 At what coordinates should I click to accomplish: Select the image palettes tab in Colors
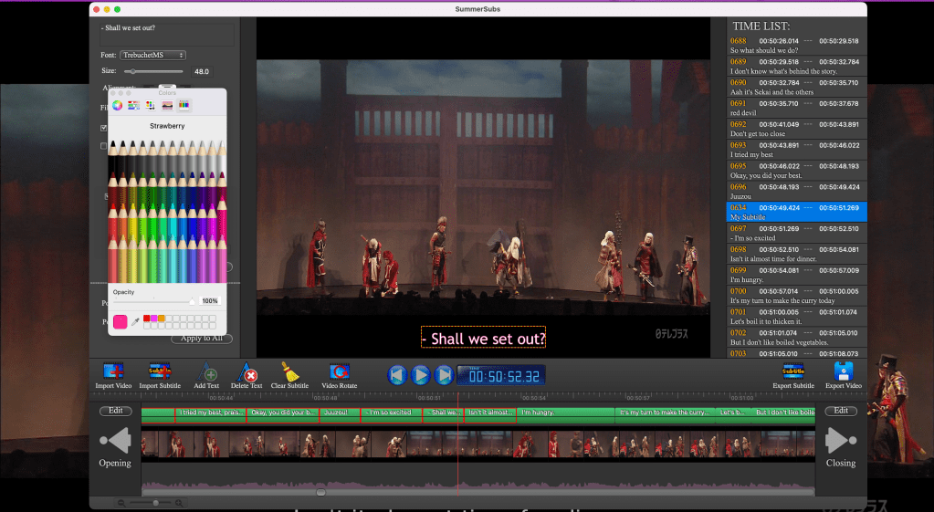pos(167,105)
